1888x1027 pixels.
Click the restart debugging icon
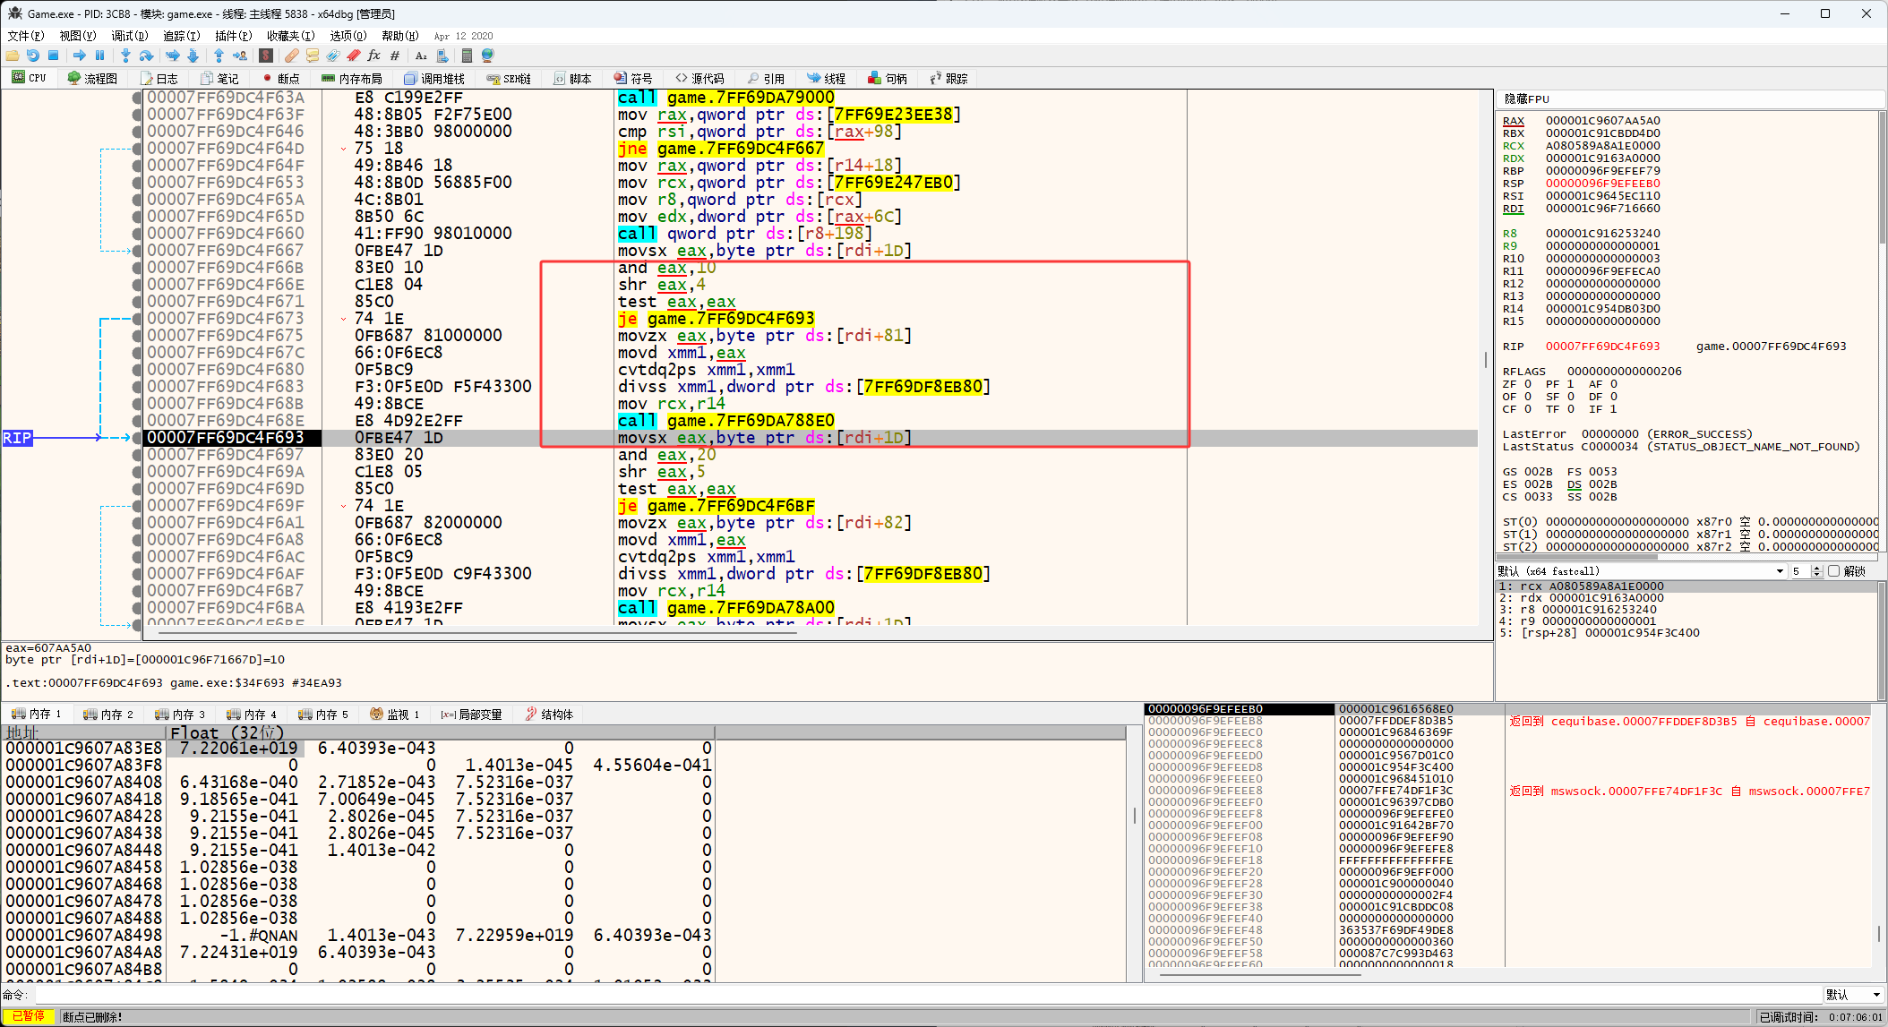tap(33, 56)
